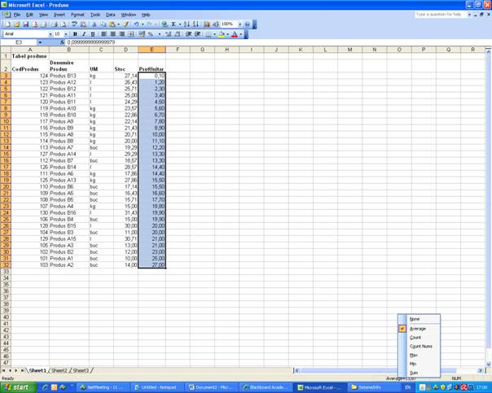Image resolution: width=492 pixels, height=393 pixels.
Task: Open the Name Box dropdown showing E3
Action: click(39, 42)
